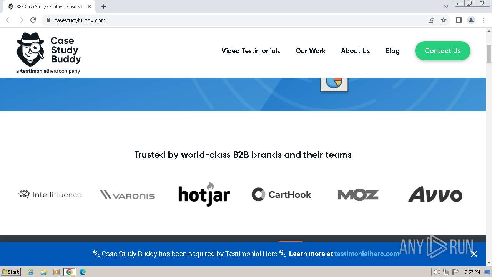Click the Avvo logo
The height and width of the screenshot is (277, 492).
(435, 194)
